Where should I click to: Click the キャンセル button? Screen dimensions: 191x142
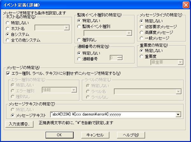coord(95,135)
